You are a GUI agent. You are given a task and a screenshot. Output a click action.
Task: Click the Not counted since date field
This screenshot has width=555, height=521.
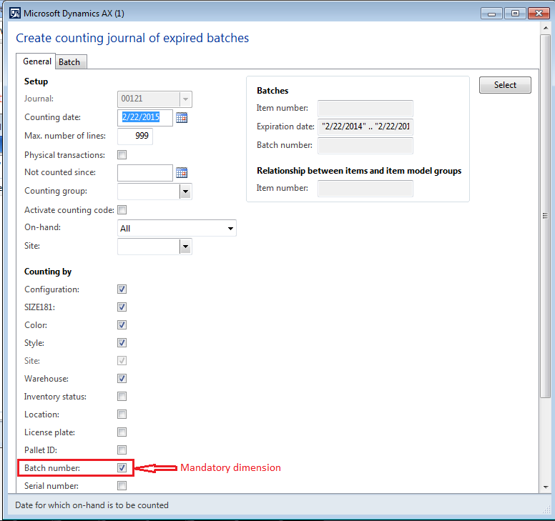pyautogui.click(x=145, y=173)
